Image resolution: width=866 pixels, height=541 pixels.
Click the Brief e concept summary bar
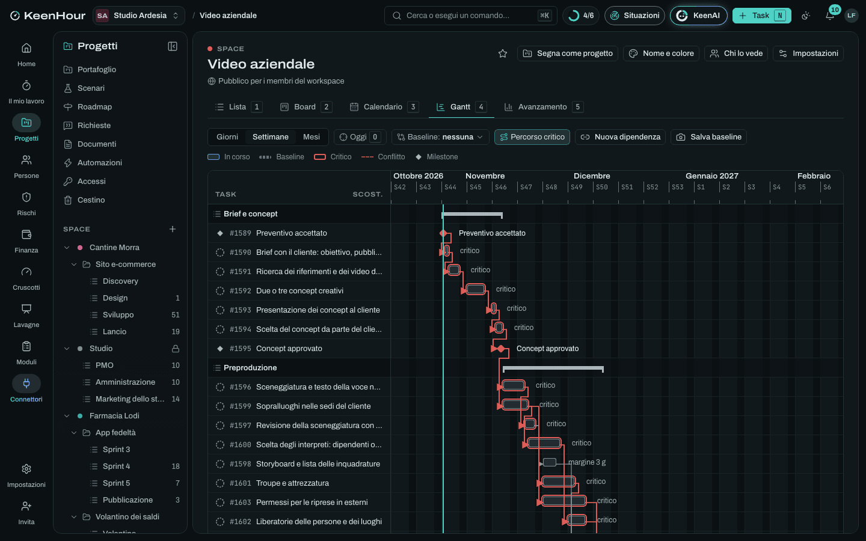pos(472,214)
